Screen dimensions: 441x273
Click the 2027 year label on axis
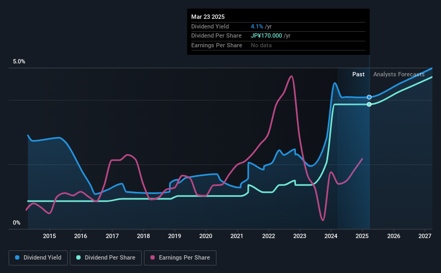pyautogui.click(x=425, y=236)
